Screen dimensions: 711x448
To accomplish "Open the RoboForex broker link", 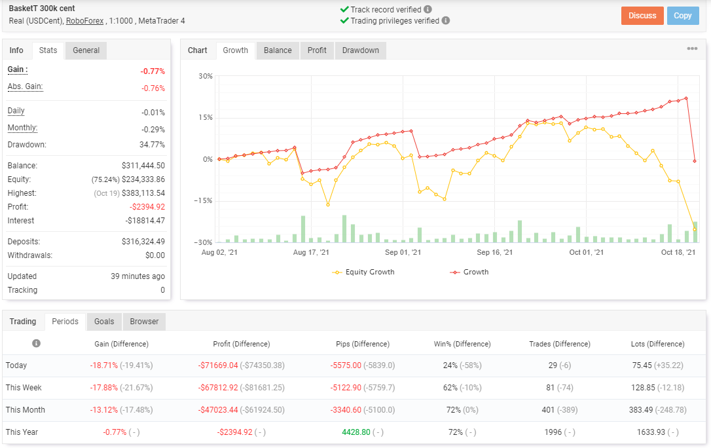I will click(85, 21).
